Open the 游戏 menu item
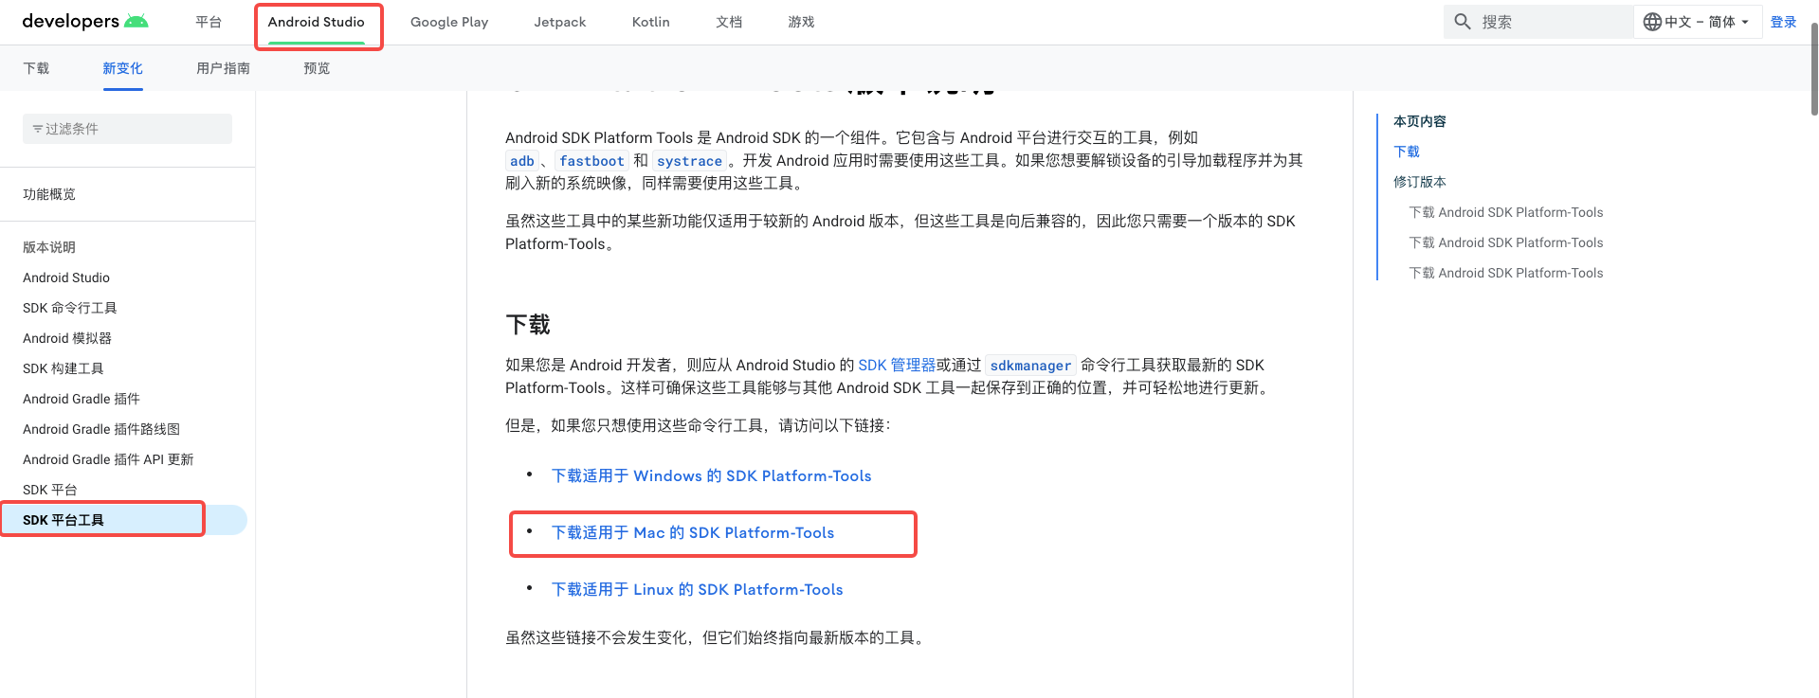This screenshot has width=1819, height=698. click(801, 22)
